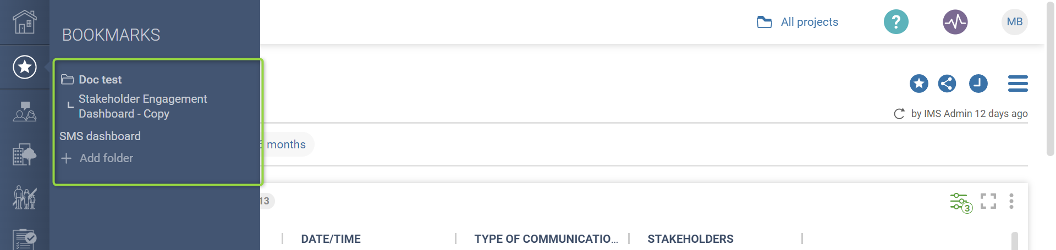Open the three-dot options menu
The width and height of the screenshot is (1056, 250).
(1011, 201)
